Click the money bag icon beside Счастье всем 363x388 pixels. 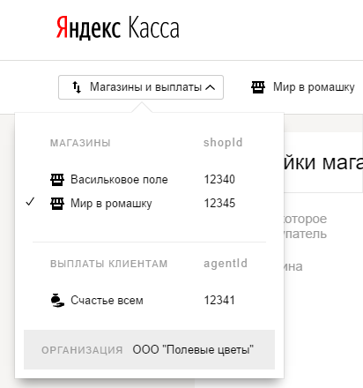click(x=57, y=301)
